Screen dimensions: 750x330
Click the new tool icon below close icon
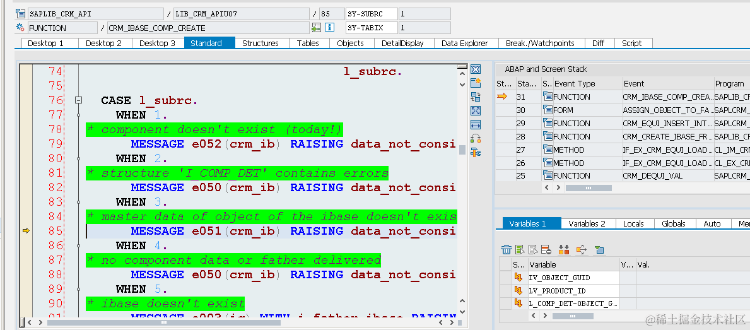click(x=476, y=83)
